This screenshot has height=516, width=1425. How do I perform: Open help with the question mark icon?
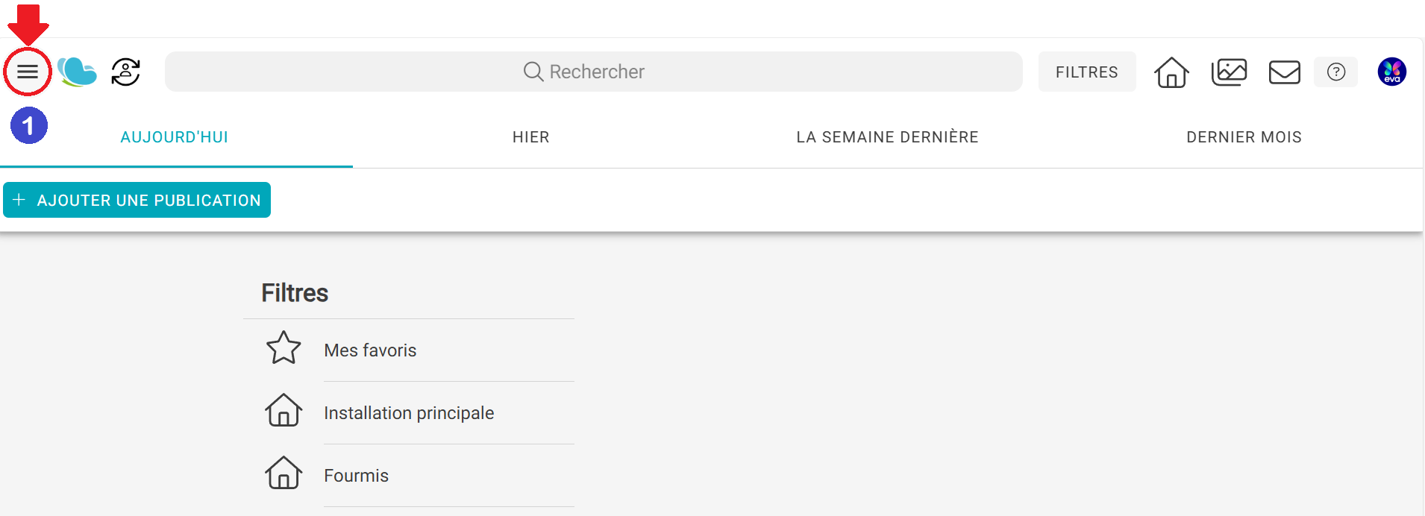coord(1335,72)
